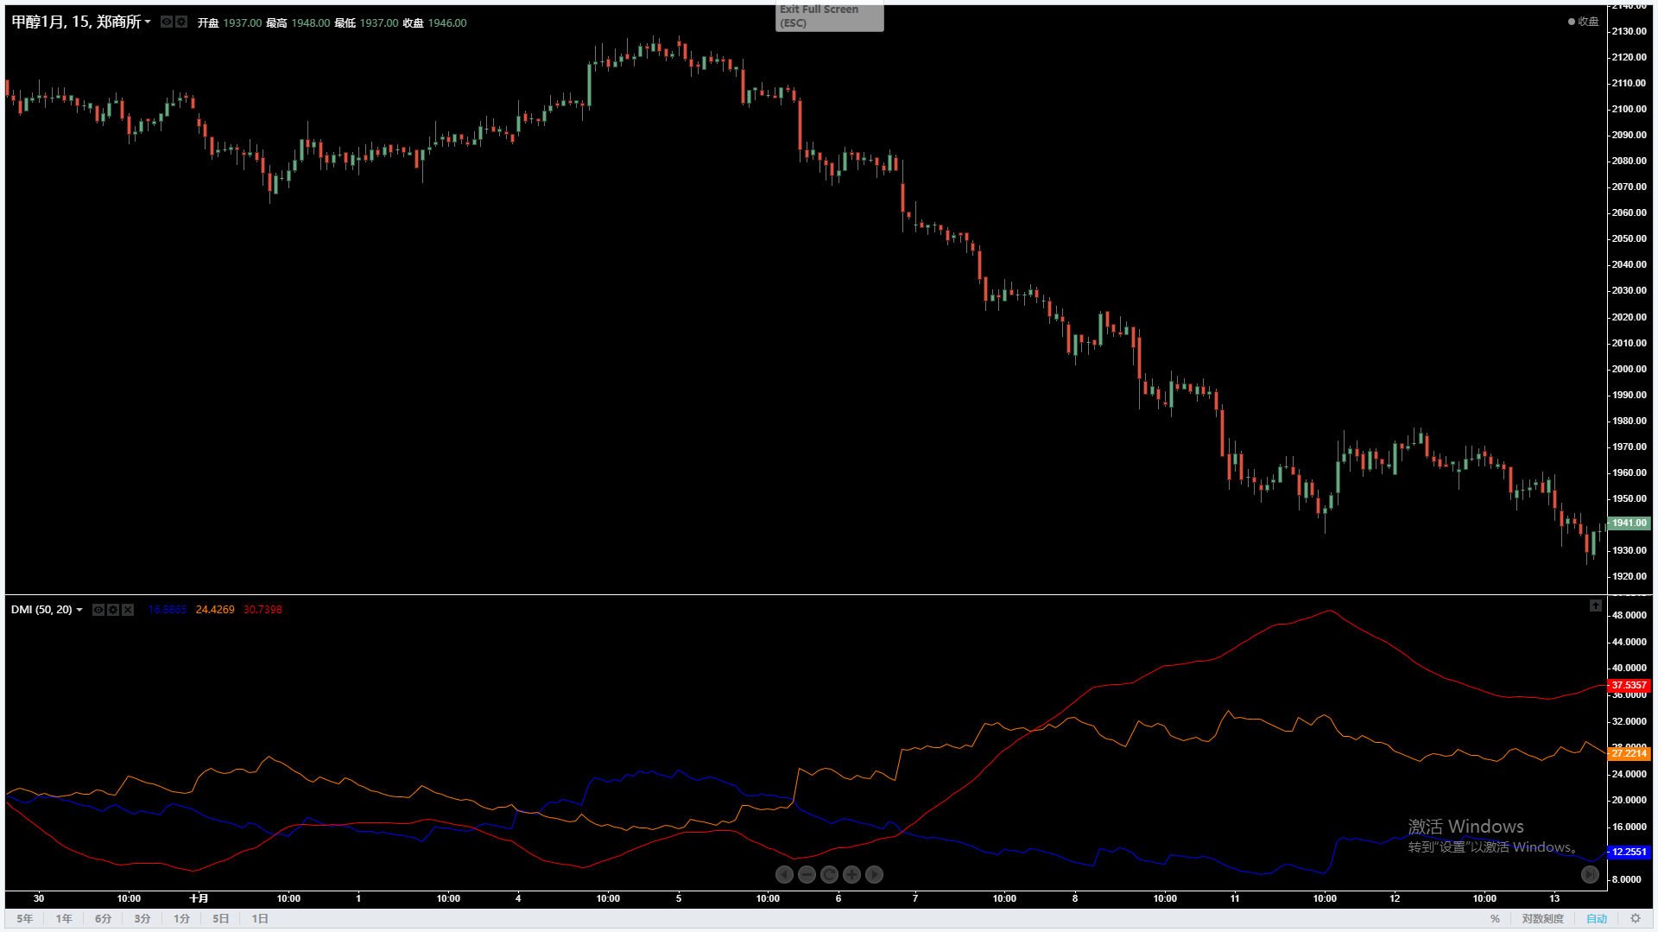
Task: Toggle percent scale mode
Action: point(1495,919)
